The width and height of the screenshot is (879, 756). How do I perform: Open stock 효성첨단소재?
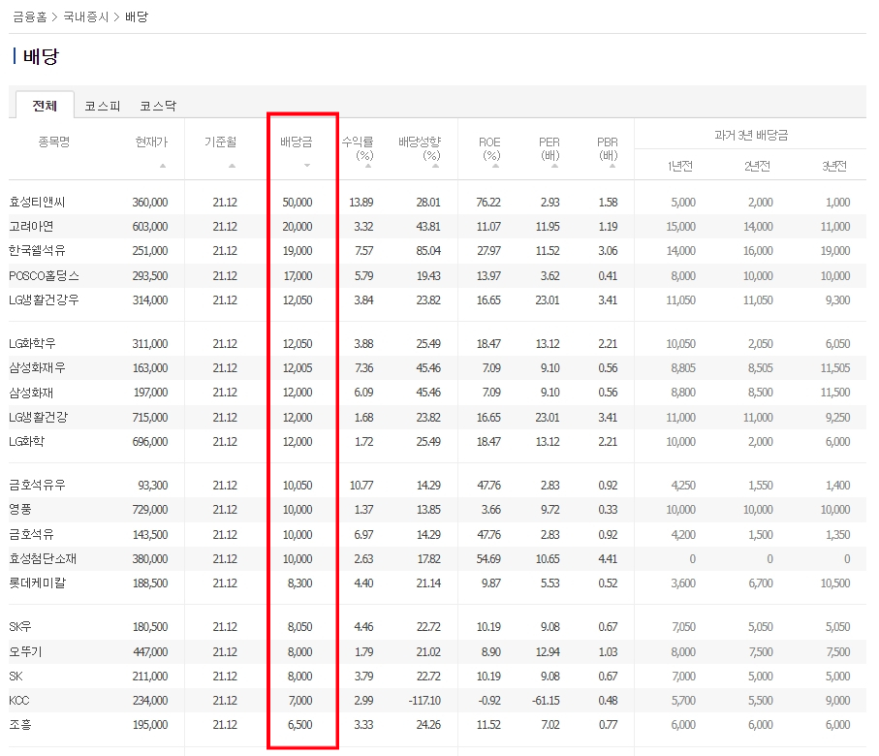[x=43, y=558]
